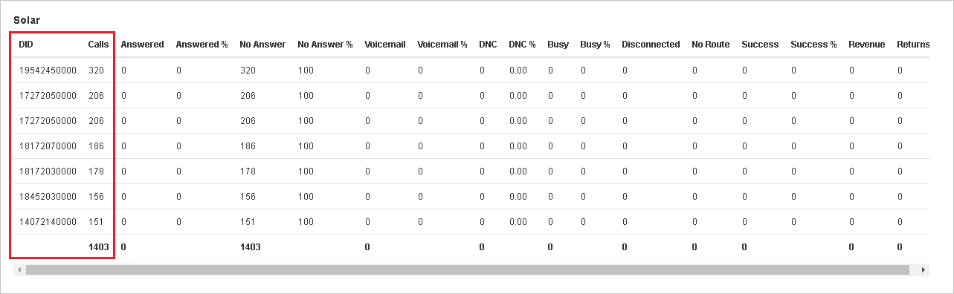This screenshot has height=294, width=954.
Task: Select DID 18172070000 cell
Action: click(48, 146)
